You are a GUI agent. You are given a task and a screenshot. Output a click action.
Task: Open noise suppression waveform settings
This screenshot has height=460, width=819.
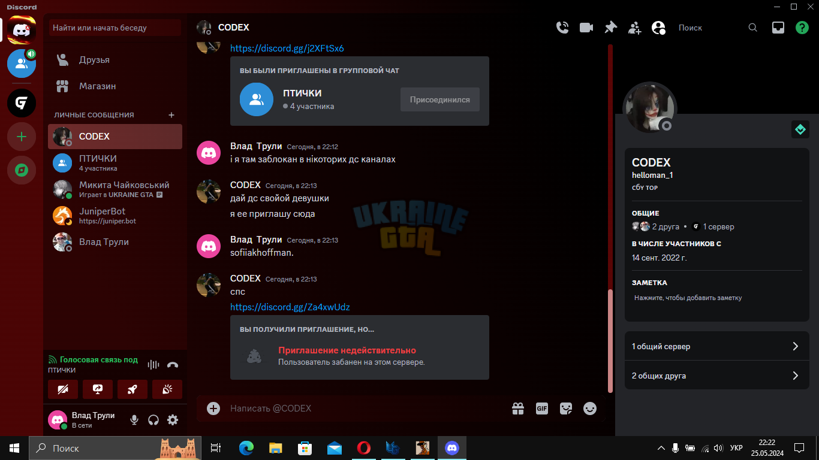[154, 365]
